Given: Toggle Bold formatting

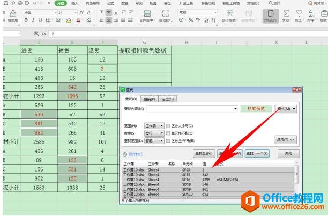Looking at the screenshot, I should 26,20.
